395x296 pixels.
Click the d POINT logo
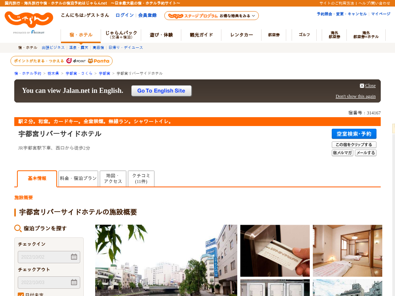(x=76, y=61)
